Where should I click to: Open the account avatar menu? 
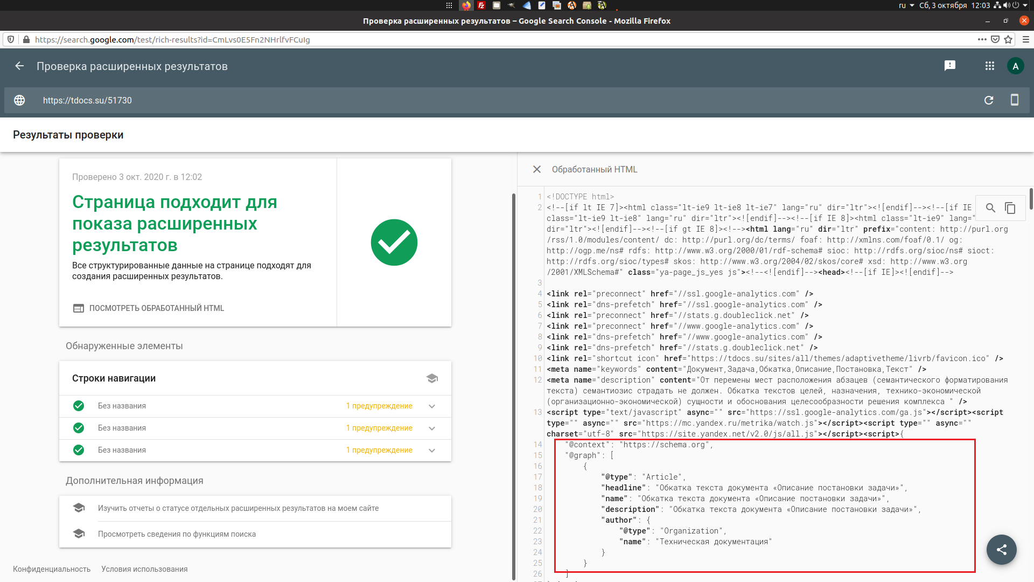click(x=1015, y=66)
